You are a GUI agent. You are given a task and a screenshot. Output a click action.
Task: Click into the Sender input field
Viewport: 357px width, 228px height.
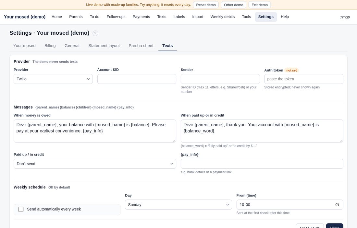tap(220, 79)
